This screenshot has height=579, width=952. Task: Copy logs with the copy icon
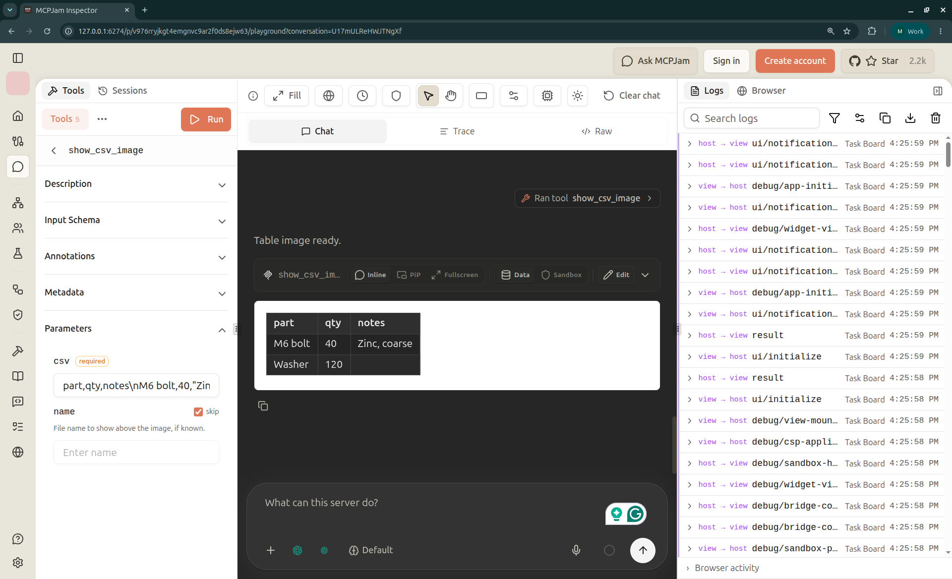[885, 118]
